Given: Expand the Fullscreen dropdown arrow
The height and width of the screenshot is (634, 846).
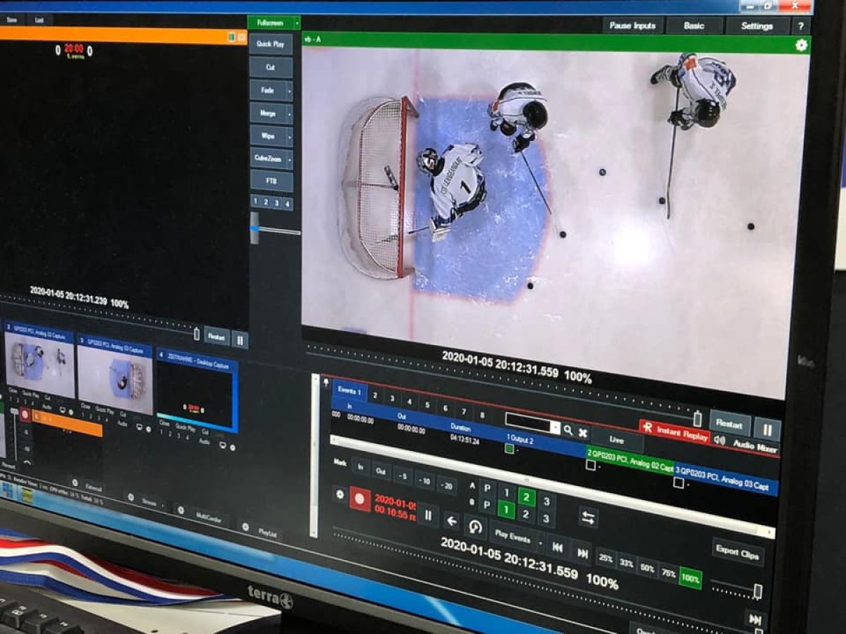Looking at the screenshot, I should 295,23.
